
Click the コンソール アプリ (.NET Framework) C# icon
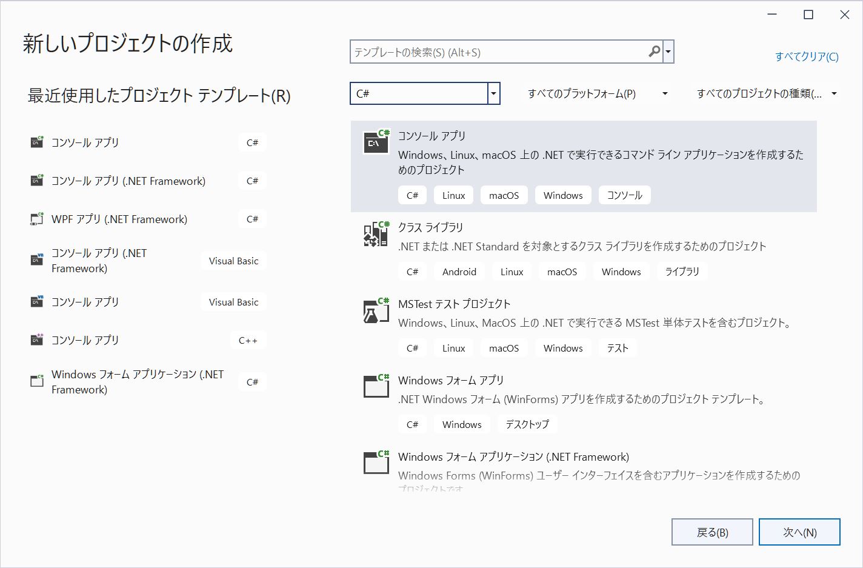pyautogui.click(x=37, y=180)
